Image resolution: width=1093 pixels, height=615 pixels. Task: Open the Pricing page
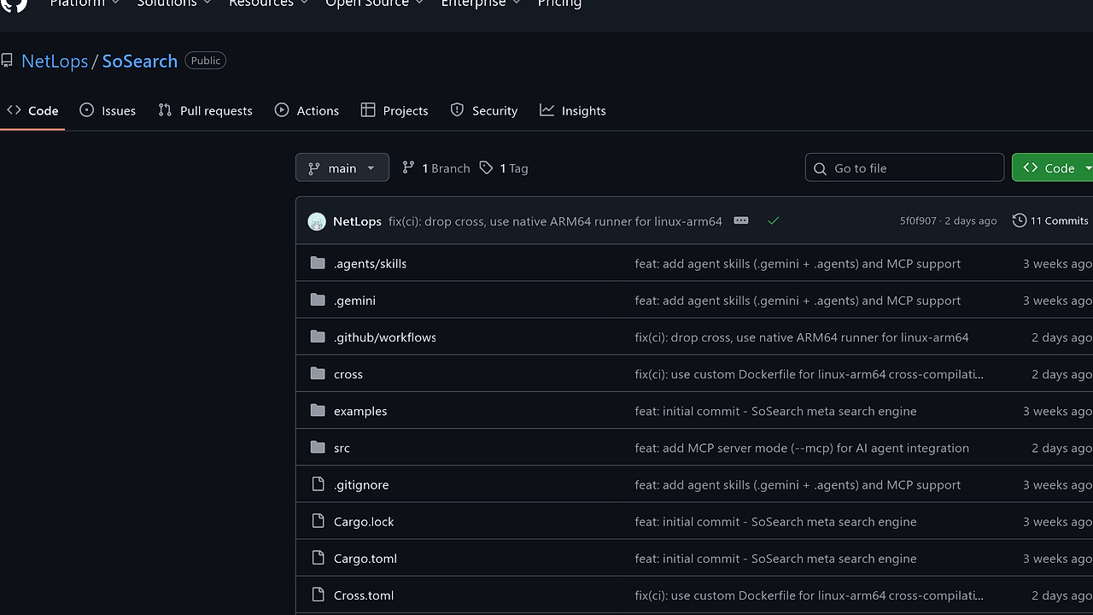tap(559, 4)
